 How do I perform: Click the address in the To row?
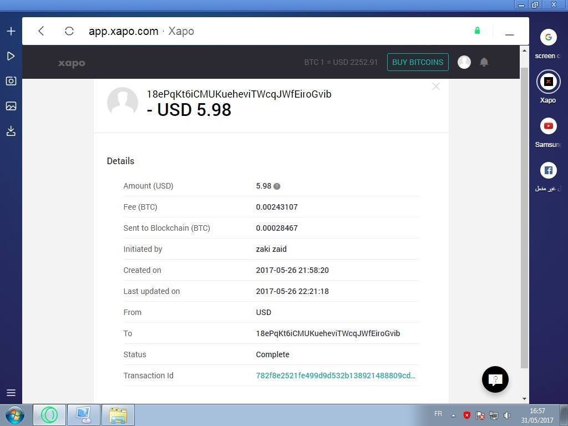click(x=328, y=333)
